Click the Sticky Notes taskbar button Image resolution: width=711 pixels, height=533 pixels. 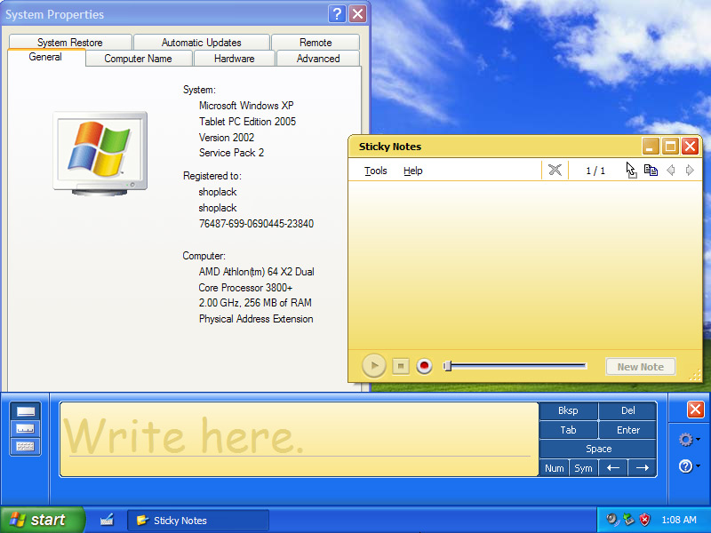pos(197,521)
